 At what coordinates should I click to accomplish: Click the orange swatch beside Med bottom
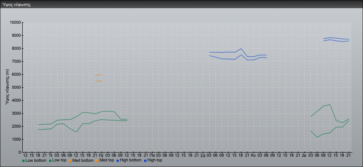(70, 161)
